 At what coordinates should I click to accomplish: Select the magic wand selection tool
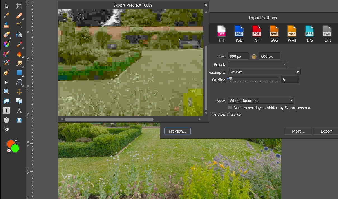pyautogui.click(x=19, y=25)
